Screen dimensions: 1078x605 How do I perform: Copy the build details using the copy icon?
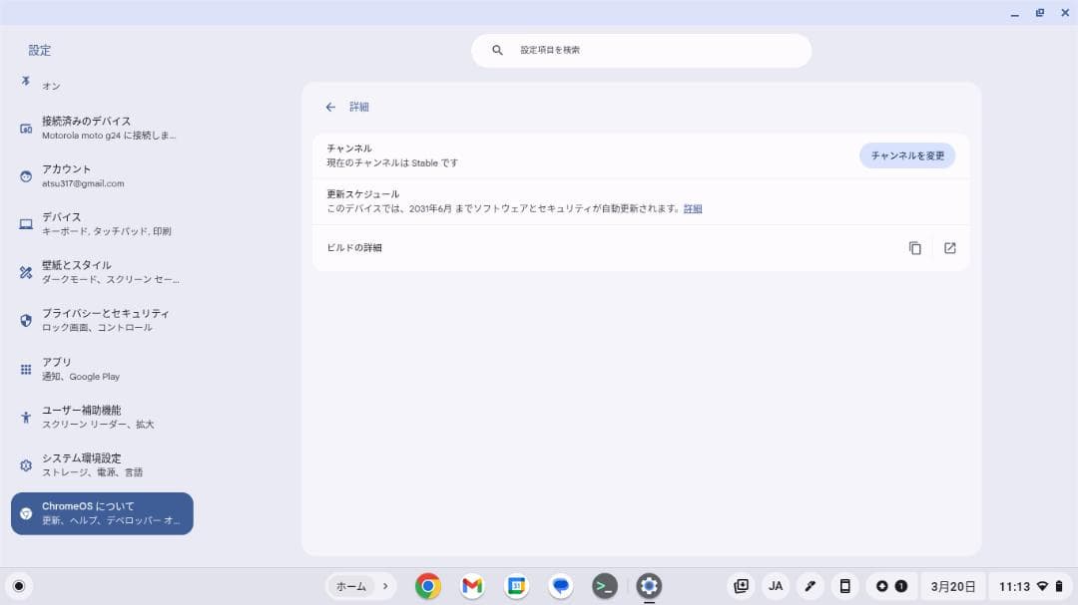(x=914, y=247)
